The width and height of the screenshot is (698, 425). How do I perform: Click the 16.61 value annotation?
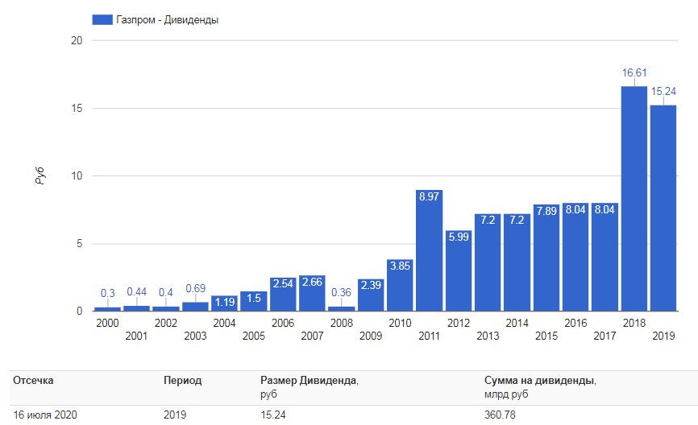point(634,72)
